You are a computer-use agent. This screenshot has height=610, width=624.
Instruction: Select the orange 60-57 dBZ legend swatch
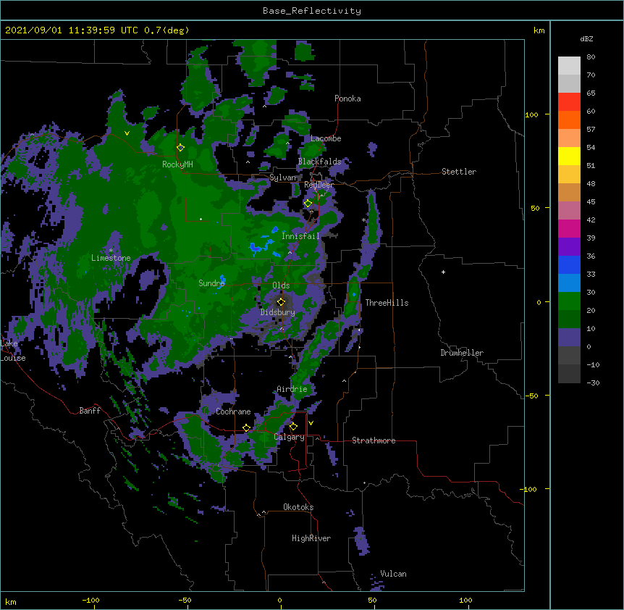(x=569, y=120)
